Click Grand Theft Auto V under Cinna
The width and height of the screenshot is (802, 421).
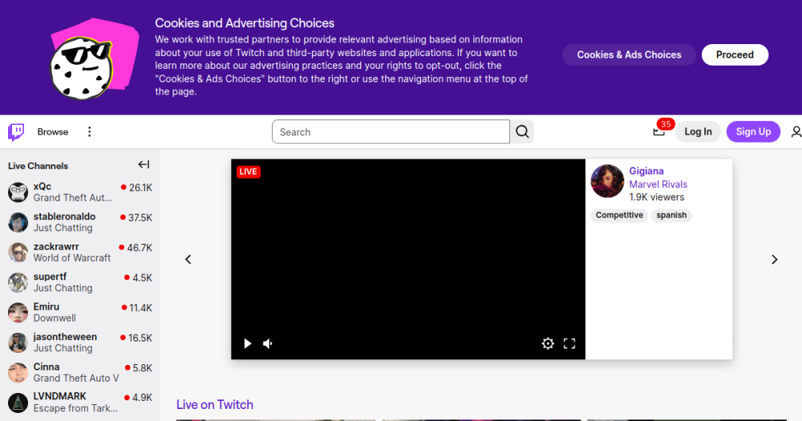(76, 378)
